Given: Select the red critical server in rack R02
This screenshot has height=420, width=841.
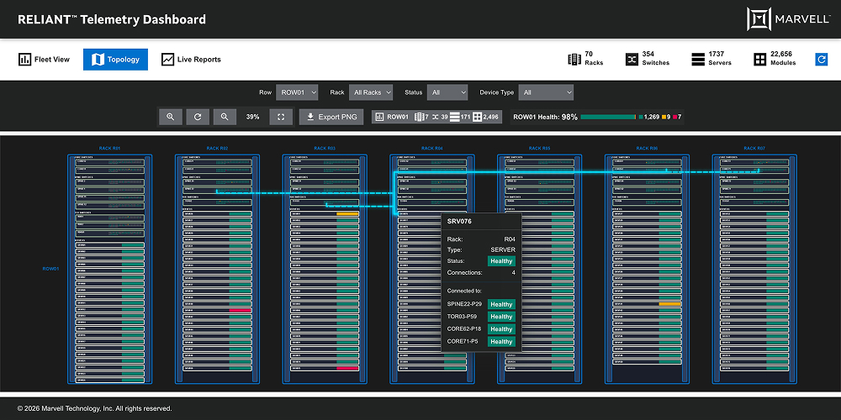Looking at the screenshot, I should (x=241, y=311).
